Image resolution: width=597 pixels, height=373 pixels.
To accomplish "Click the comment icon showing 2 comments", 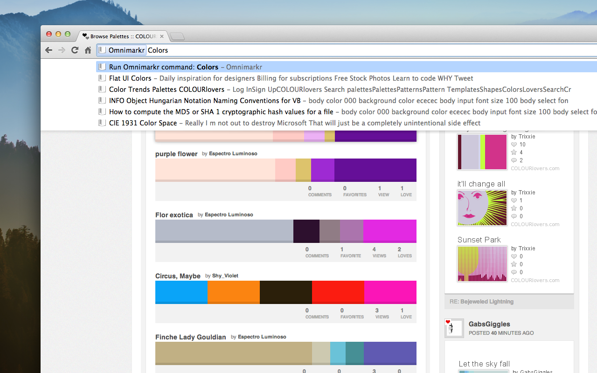I will point(514,160).
